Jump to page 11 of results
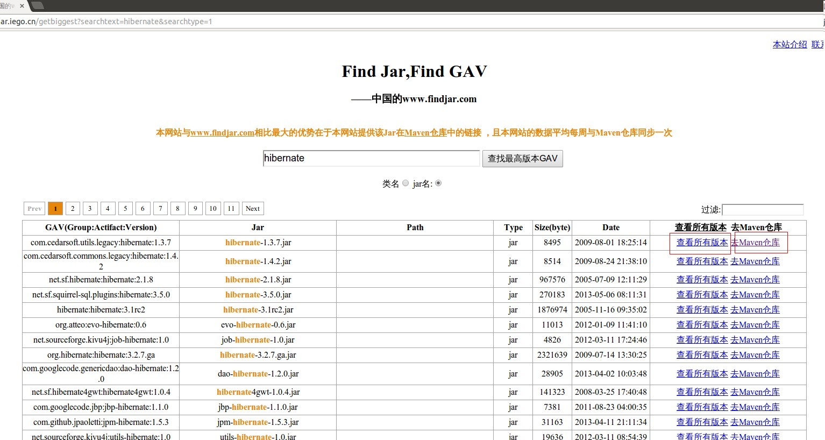This screenshot has width=825, height=440. pos(231,208)
